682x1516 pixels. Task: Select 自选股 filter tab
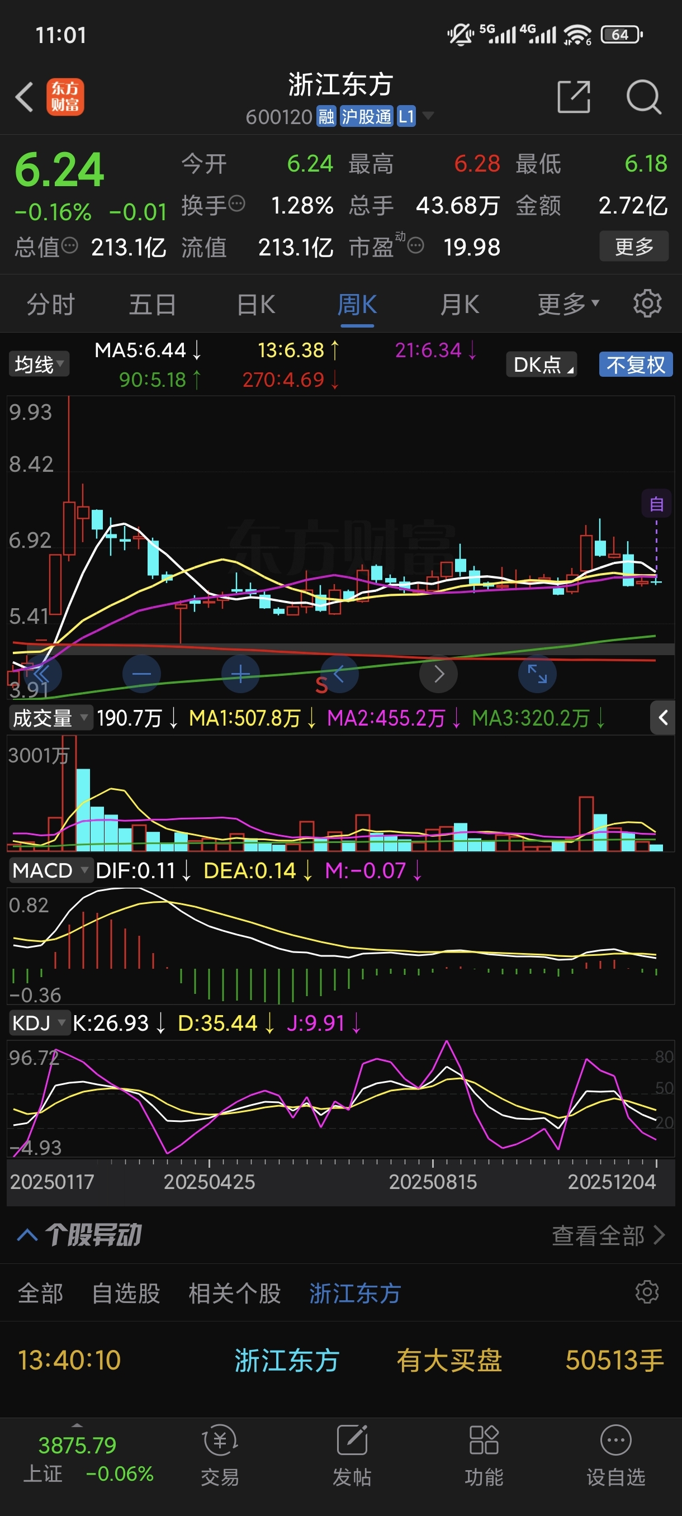[x=126, y=1293]
